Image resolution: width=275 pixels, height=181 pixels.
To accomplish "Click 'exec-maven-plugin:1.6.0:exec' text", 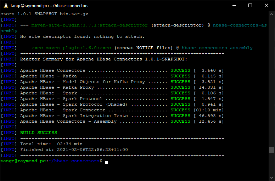I will pos(71,48).
